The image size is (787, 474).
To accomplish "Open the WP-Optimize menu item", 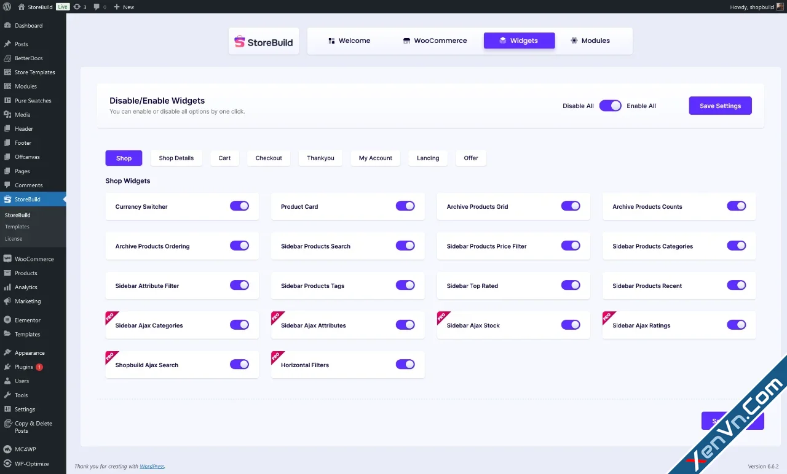I will coord(33,464).
